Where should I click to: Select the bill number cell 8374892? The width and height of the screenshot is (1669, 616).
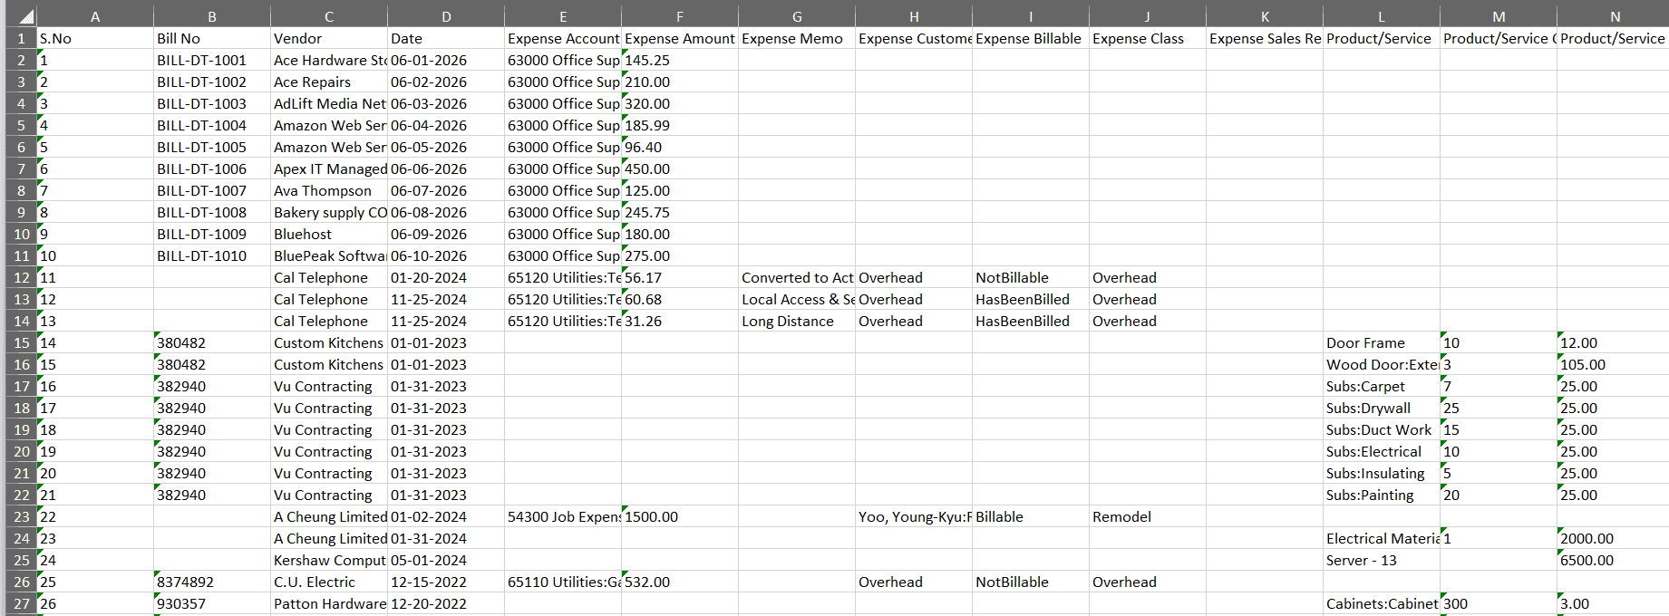212,582
